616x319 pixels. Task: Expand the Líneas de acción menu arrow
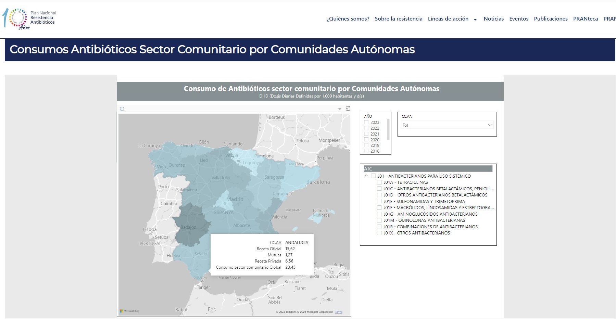[475, 20]
